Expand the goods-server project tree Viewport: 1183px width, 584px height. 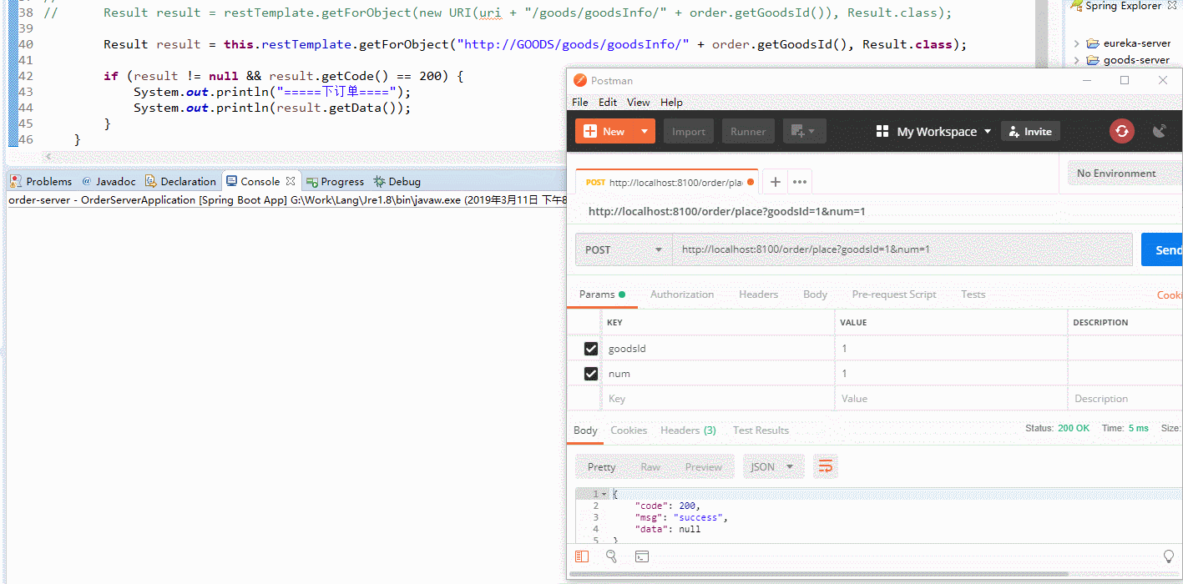[1078, 60]
